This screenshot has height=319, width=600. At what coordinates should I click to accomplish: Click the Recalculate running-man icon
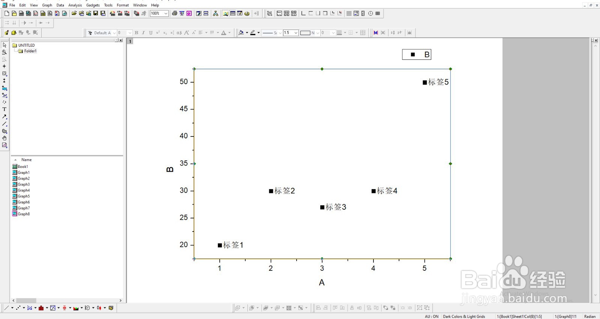144,13
